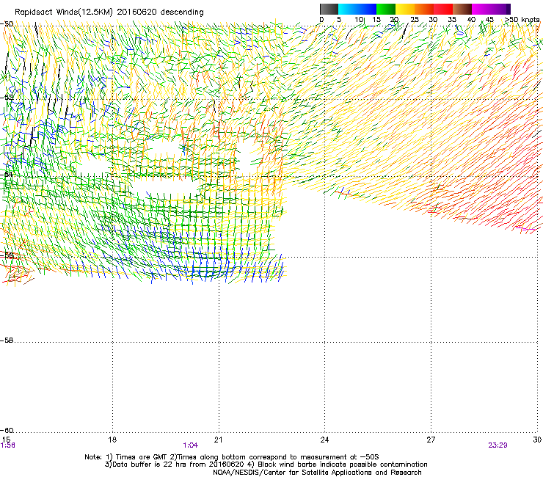Click the note "Black wind barbs indicate possible contamination"
The height and width of the screenshot is (477, 543).
tap(343, 465)
